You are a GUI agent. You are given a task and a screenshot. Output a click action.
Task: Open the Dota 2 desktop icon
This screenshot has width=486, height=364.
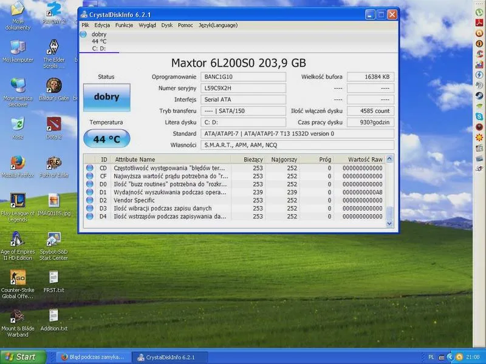coord(53,127)
